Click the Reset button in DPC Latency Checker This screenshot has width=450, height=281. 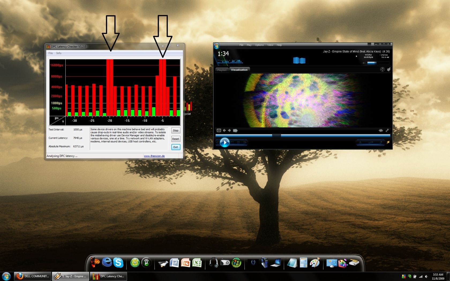176,139
